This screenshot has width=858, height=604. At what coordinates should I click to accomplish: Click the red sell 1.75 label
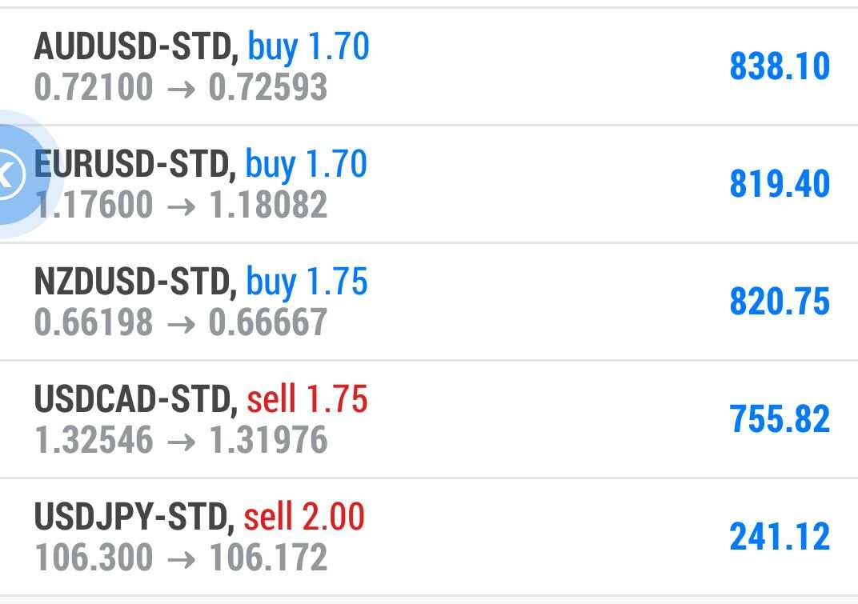[x=307, y=399]
